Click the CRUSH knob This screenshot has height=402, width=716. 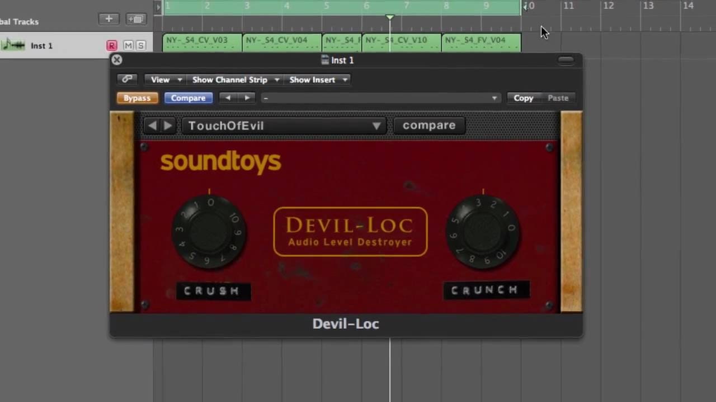[210, 232]
